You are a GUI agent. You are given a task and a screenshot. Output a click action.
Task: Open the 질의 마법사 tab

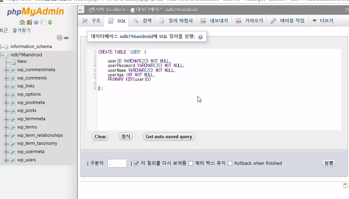[176, 21]
